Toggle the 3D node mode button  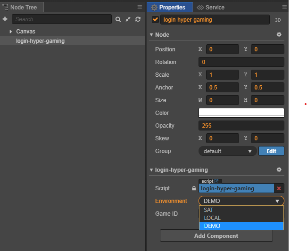point(278,20)
